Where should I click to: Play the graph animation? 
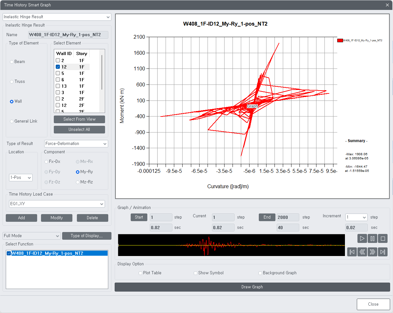click(362, 238)
